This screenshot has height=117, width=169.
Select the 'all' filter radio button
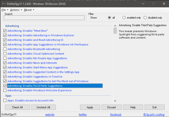tap(110, 18)
